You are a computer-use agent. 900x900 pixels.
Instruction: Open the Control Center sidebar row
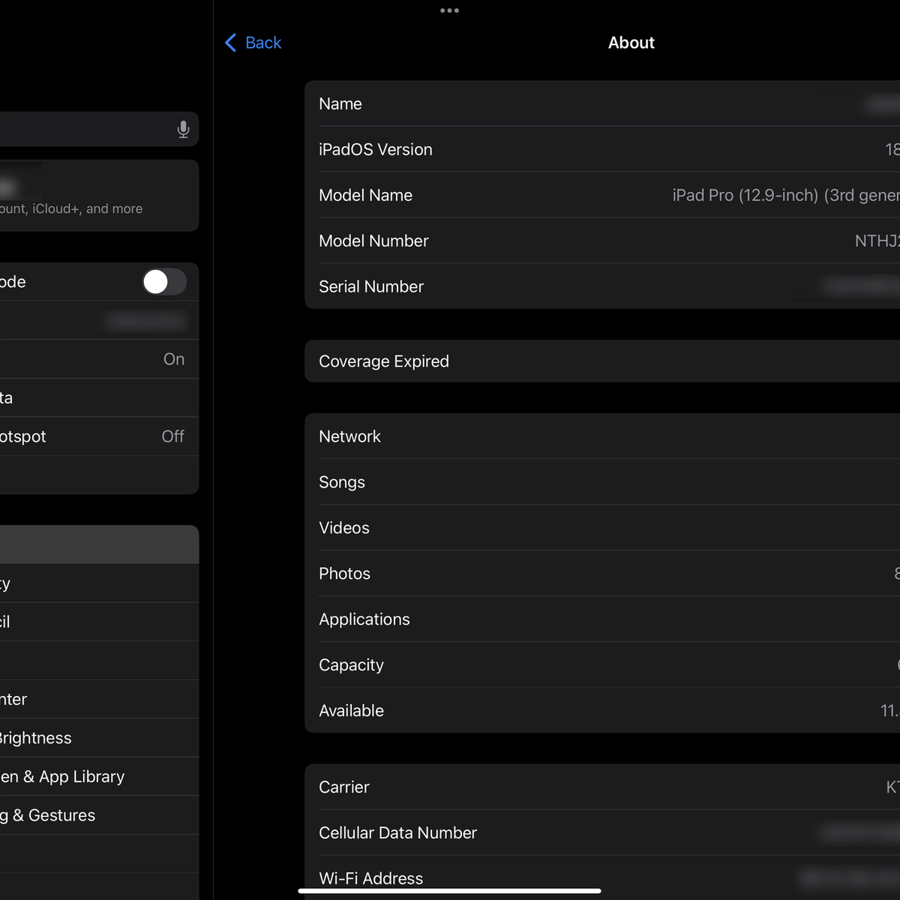(x=99, y=699)
